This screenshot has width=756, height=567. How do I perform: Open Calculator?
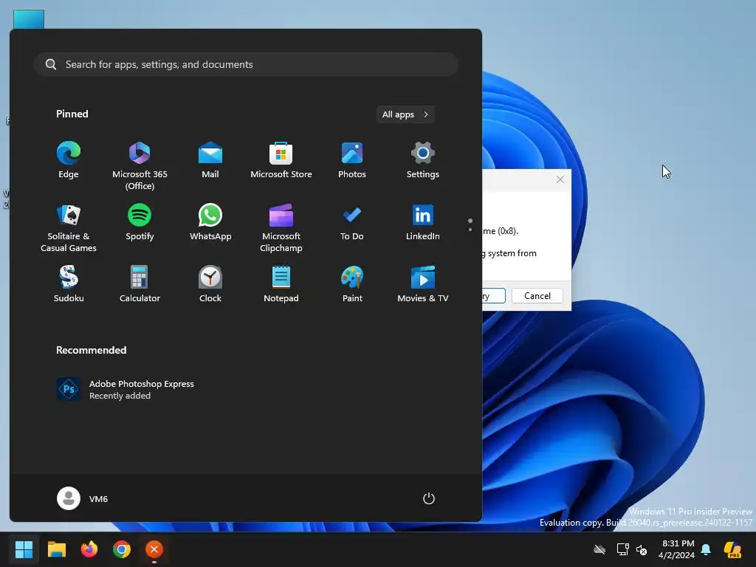point(140,284)
